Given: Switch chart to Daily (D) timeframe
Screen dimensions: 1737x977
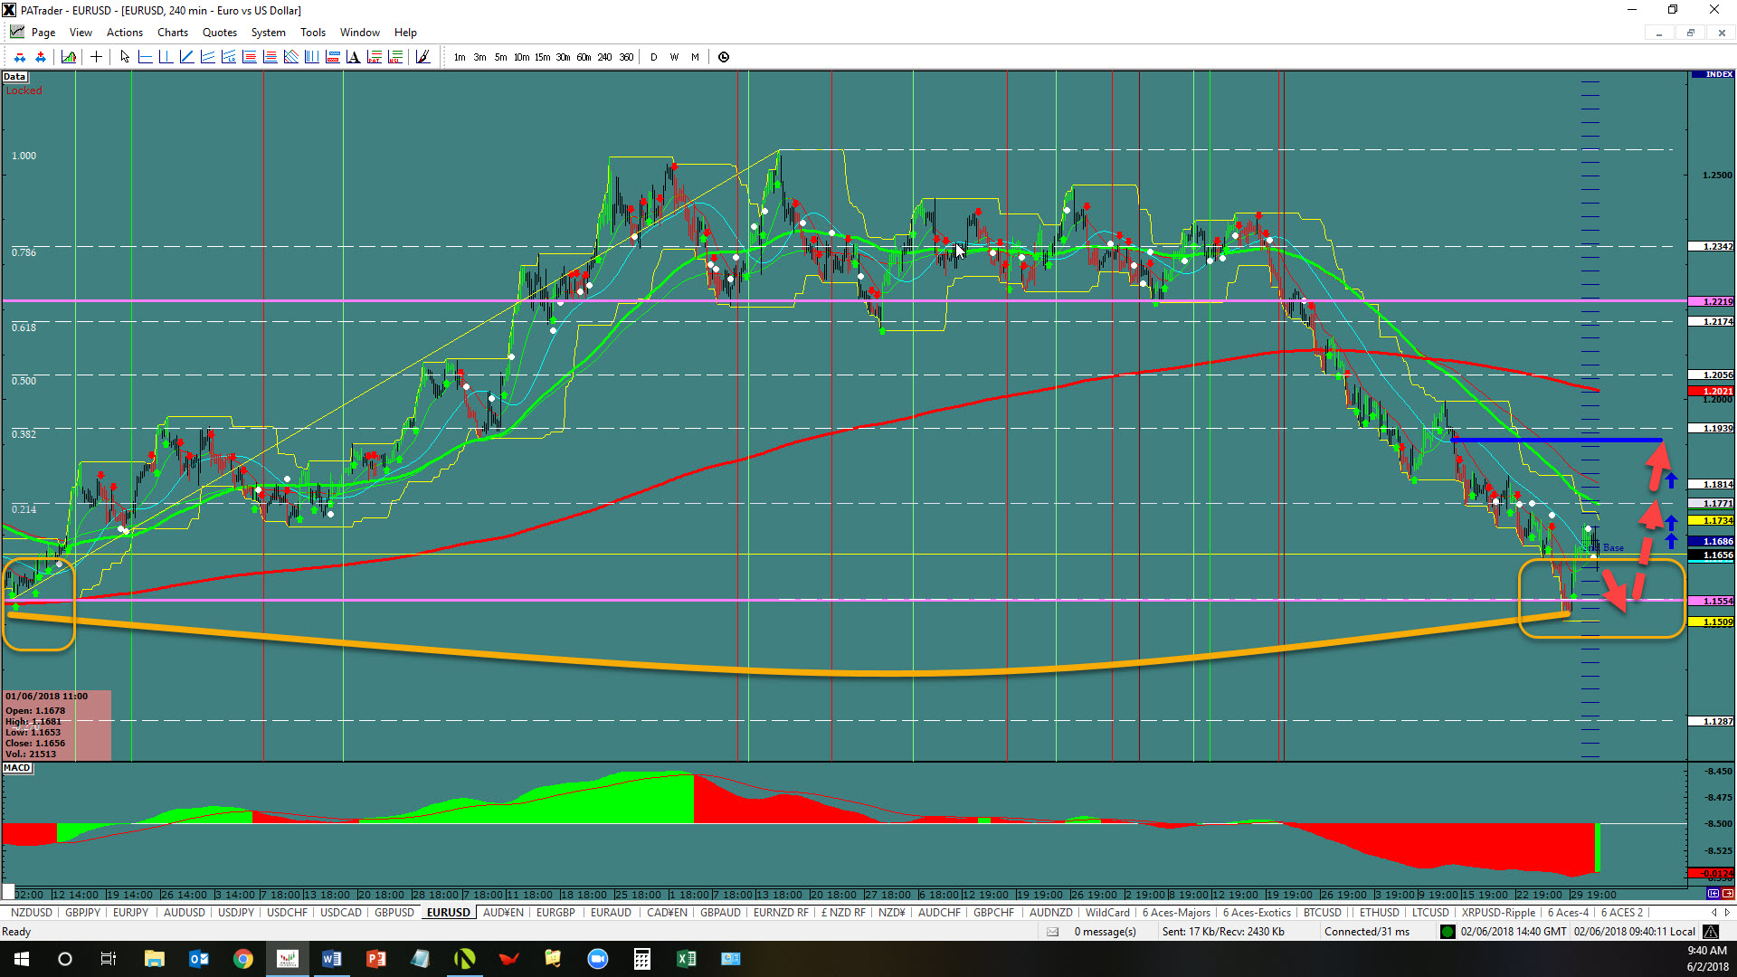Looking at the screenshot, I should [x=653, y=57].
